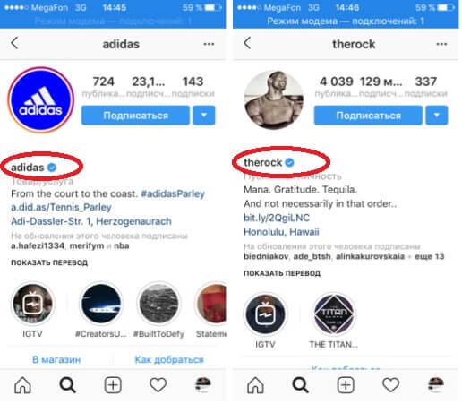Open THE TITAN highlight on therock
This screenshot has height=404, width=462.
pyautogui.click(x=334, y=321)
